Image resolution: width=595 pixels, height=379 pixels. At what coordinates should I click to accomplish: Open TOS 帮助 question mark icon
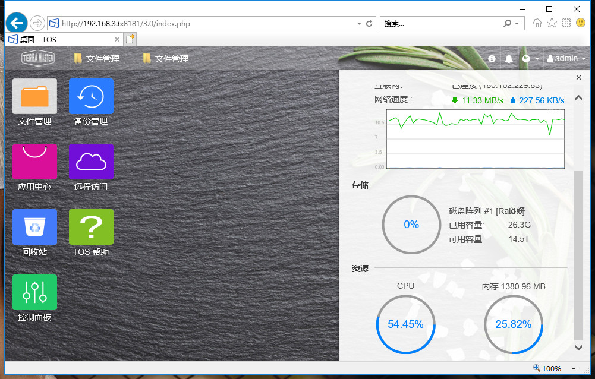(x=91, y=227)
